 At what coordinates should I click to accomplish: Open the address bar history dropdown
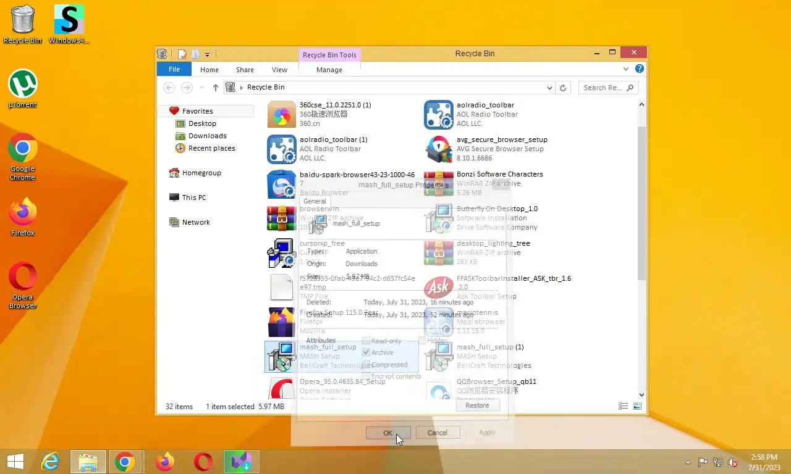point(549,88)
